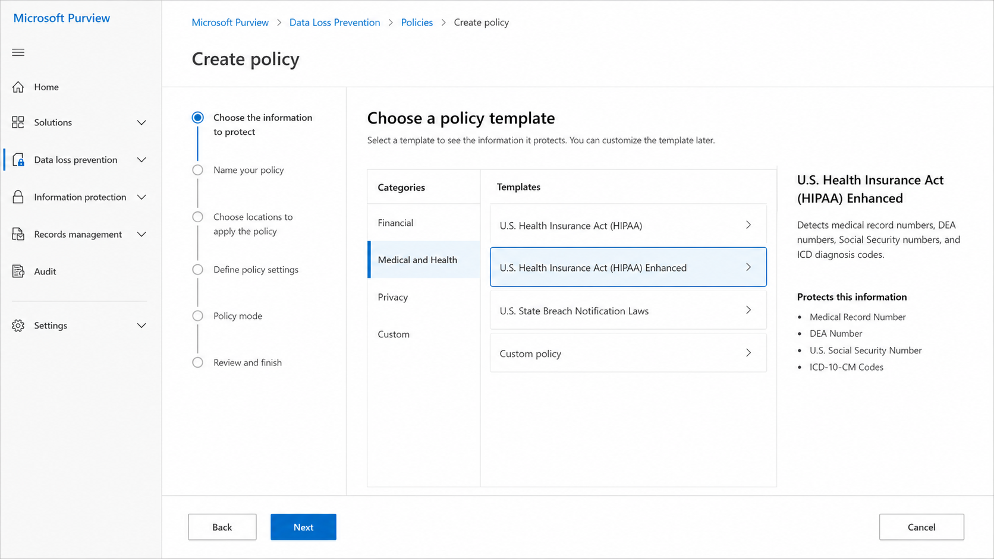Select U.S. State Breach Notification Laws template

(x=628, y=310)
